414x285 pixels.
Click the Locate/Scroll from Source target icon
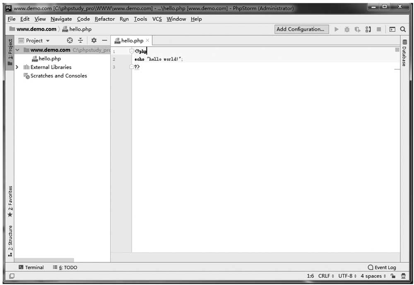pyautogui.click(x=70, y=41)
